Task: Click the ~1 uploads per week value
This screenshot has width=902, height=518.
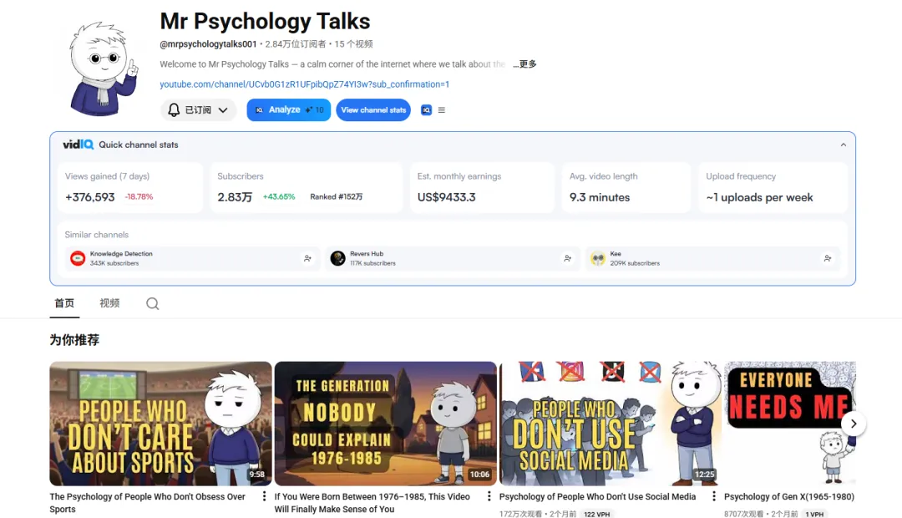Action: pyautogui.click(x=759, y=197)
